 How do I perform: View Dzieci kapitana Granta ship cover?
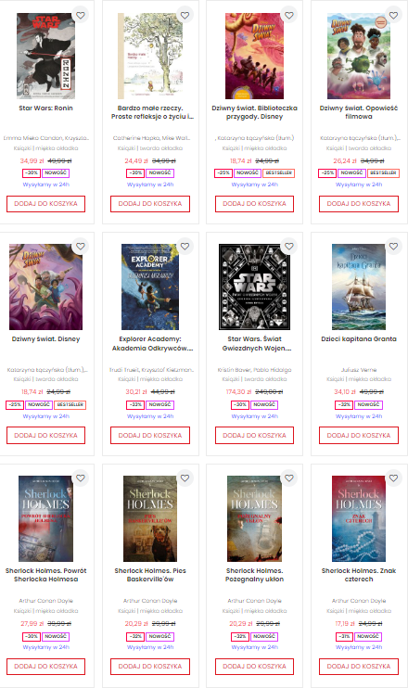[x=359, y=287]
